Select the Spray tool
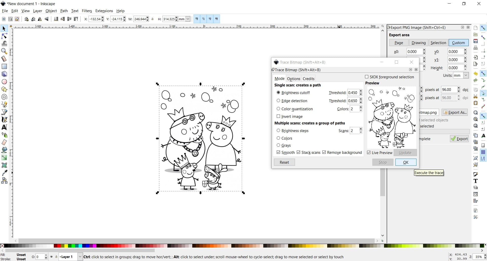487x261 pixels. (x=4, y=135)
